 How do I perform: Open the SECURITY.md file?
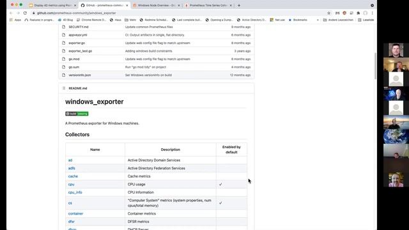79,27
